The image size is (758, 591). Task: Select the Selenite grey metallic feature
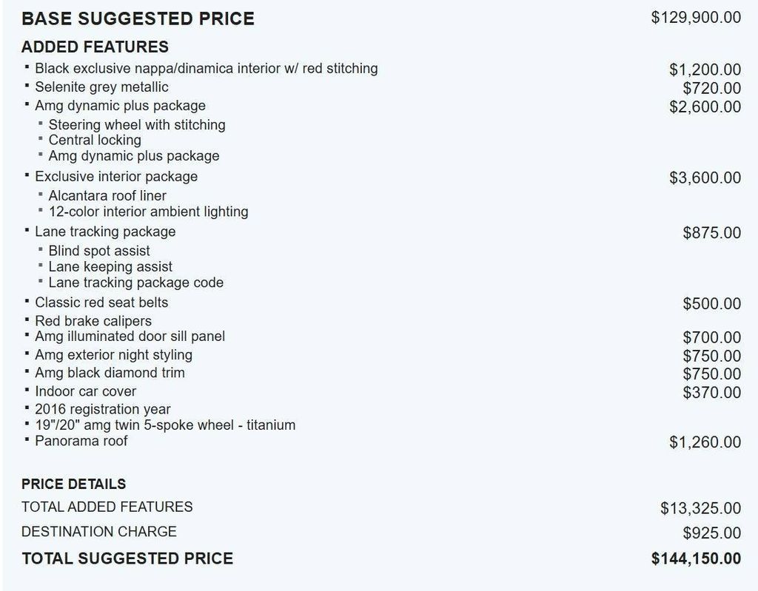(x=101, y=87)
